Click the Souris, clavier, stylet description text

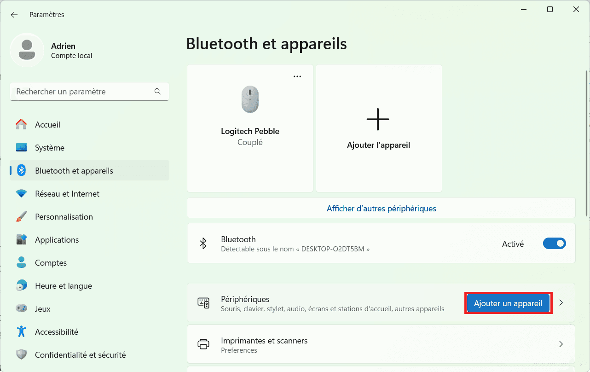pos(333,309)
